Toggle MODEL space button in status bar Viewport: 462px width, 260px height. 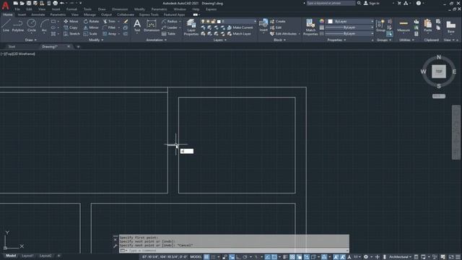coord(196,257)
